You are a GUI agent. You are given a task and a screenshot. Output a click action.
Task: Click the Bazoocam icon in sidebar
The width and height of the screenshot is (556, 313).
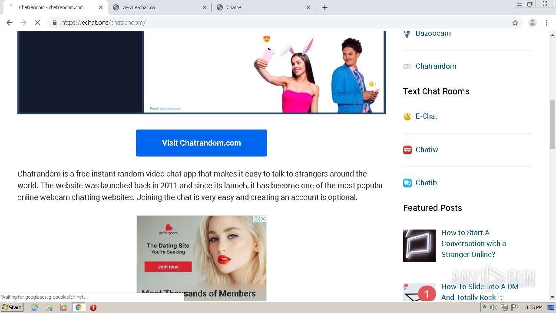tap(407, 34)
